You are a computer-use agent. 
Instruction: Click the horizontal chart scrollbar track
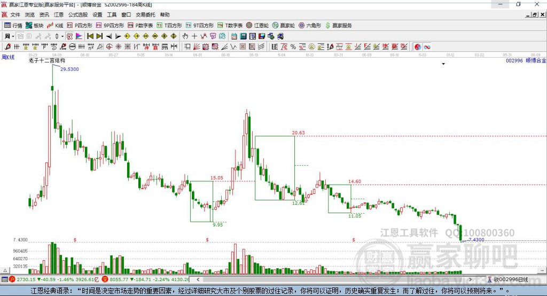(x=334, y=279)
